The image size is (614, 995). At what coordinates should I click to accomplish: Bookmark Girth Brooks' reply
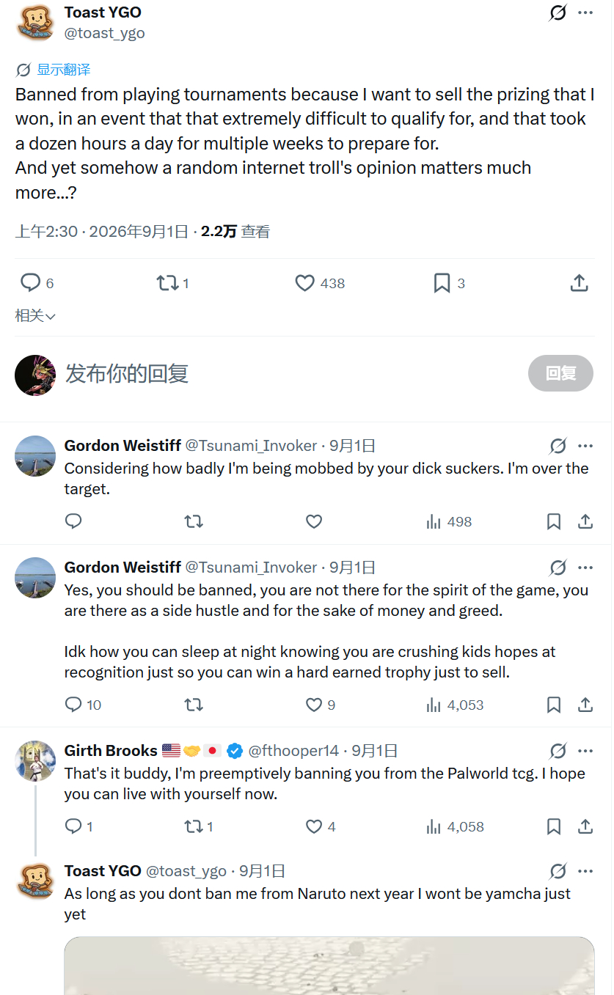click(x=554, y=826)
